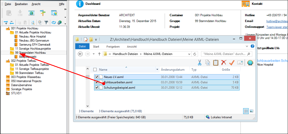The height and width of the screenshot is (134, 288).
Task: Switch to the Freigeben ribbon tab
Action: (113, 47)
